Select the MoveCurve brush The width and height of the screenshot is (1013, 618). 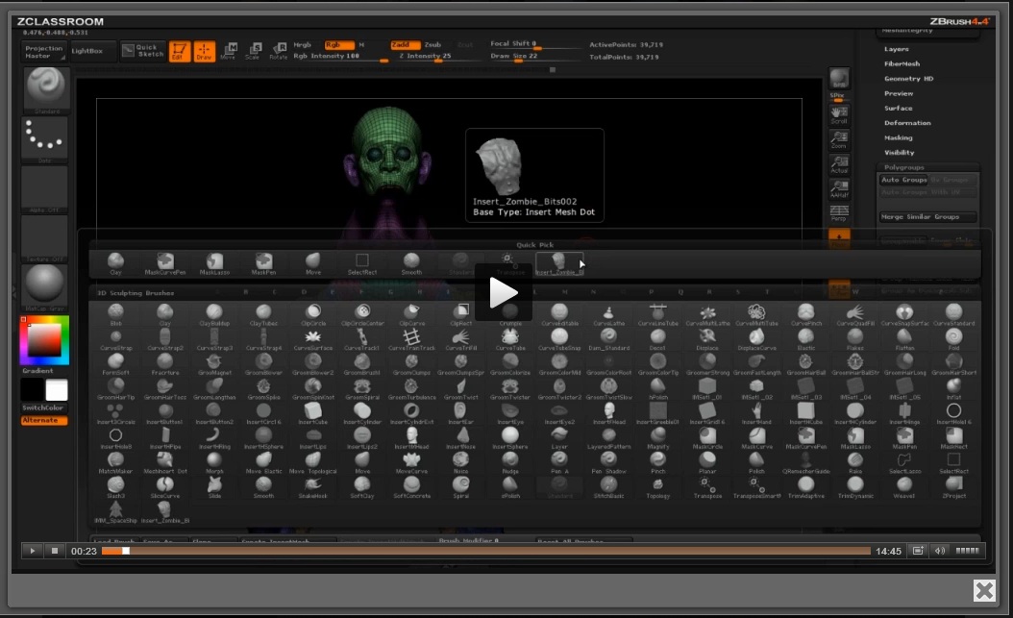[411, 462]
